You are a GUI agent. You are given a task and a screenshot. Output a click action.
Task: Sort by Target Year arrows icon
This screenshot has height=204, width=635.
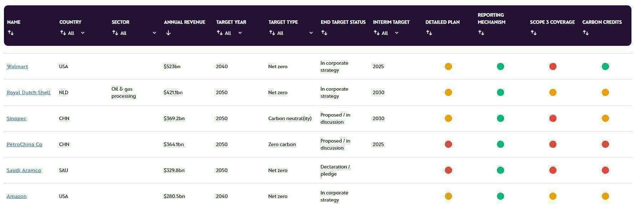[x=219, y=33]
